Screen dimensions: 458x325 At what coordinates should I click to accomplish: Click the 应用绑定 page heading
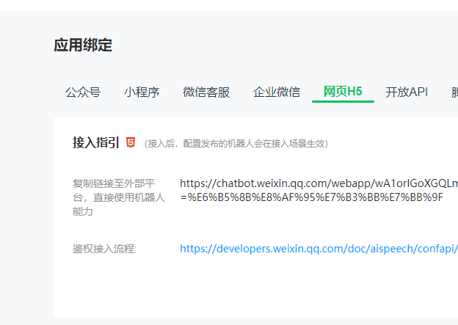click(83, 45)
